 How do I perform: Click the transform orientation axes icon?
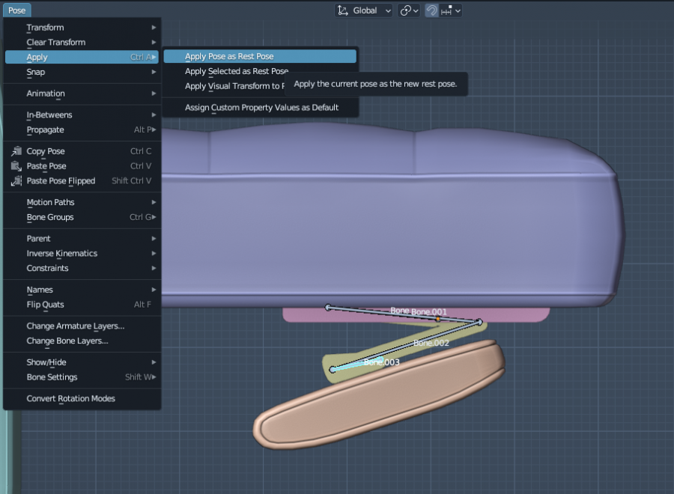point(343,10)
